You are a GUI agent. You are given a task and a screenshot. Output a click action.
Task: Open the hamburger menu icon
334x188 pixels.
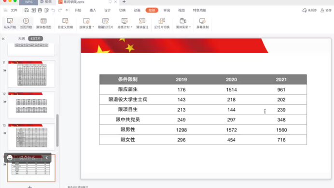click(x=6, y=10)
